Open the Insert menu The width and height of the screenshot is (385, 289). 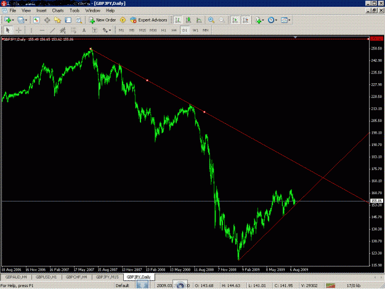click(41, 10)
